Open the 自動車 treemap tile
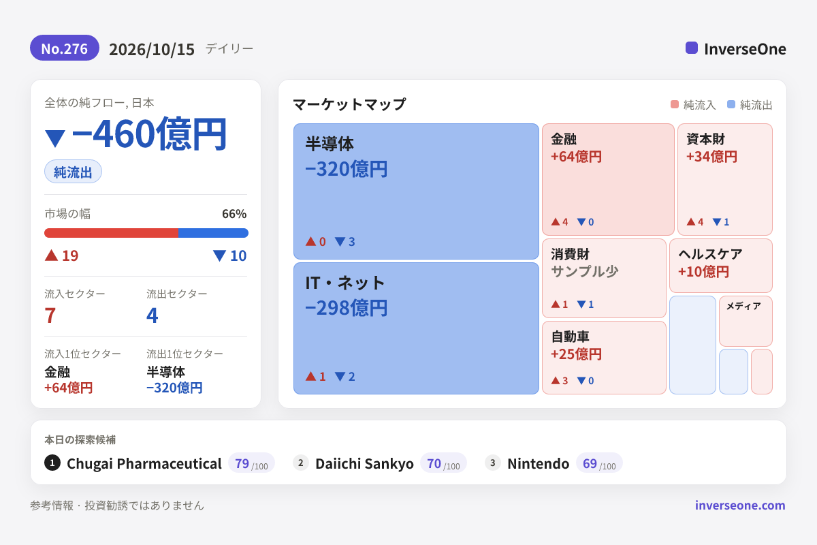The height and width of the screenshot is (545, 817). (x=604, y=358)
